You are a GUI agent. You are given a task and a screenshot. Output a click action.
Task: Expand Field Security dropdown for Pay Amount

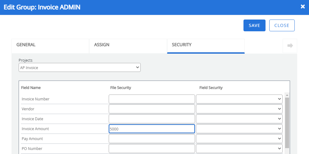click(239, 139)
